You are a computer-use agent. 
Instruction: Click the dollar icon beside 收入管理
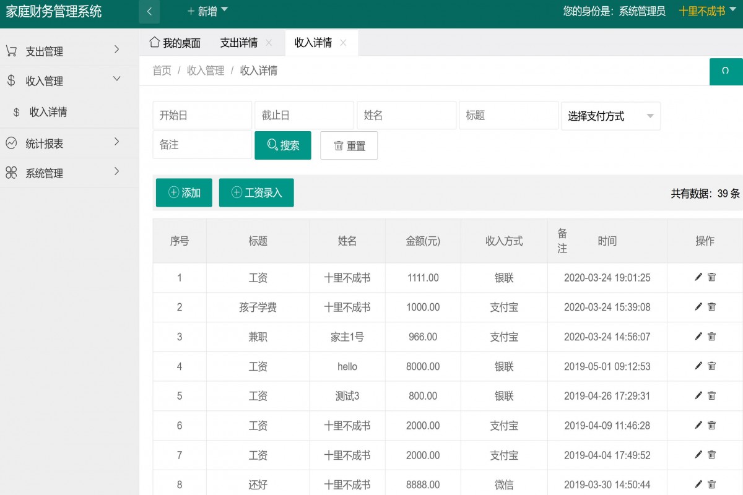coord(11,81)
